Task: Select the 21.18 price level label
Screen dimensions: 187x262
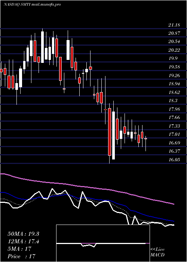Action: click(174, 25)
